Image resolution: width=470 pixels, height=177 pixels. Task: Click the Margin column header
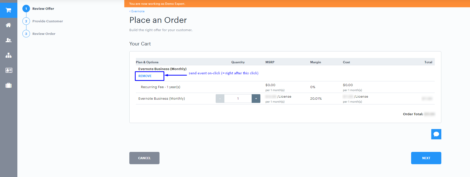point(316,62)
